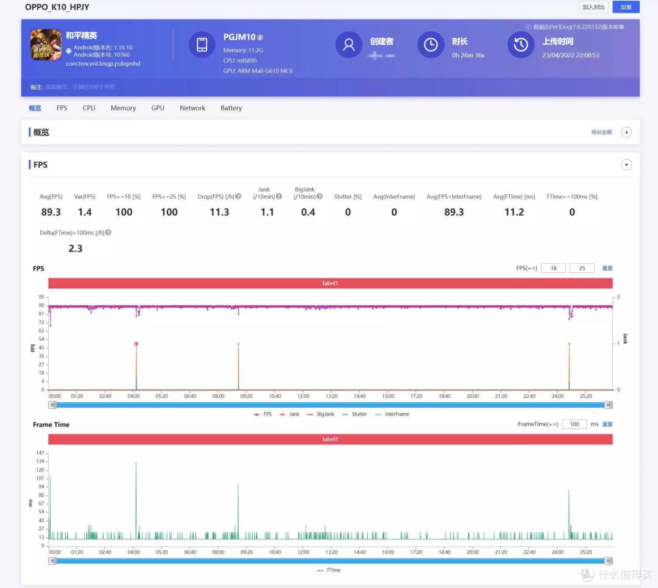Screen dimensions: 658x588
Task: Reset the FrameTime(>=) threshold via 重置
Action: click(607, 424)
